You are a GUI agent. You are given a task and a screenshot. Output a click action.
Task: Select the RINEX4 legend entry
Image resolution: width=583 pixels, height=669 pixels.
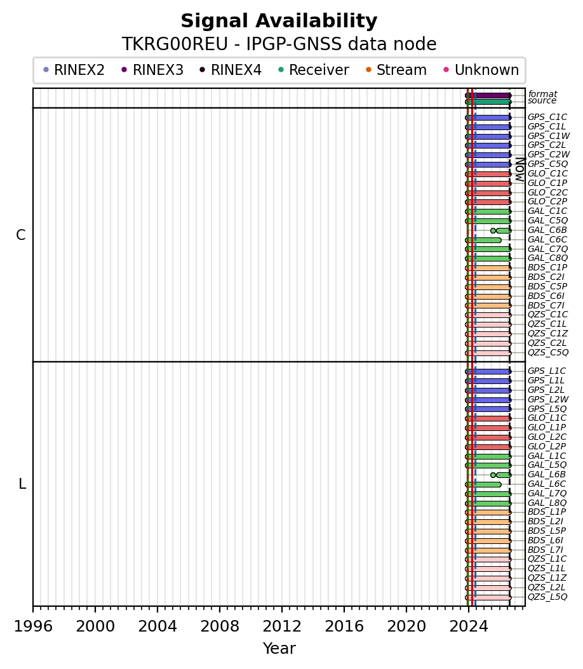coord(231,70)
